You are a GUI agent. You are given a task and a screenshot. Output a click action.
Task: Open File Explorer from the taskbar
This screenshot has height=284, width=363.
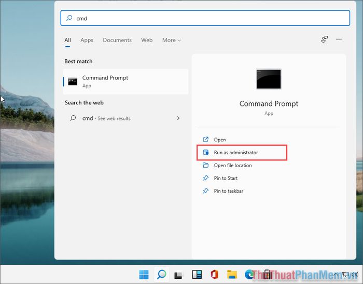(232, 275)
